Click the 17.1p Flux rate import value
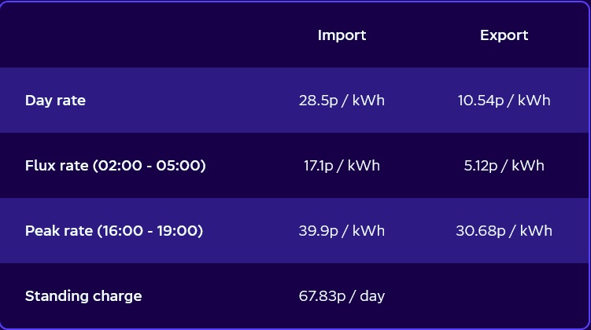This screenshot has width=591, height=330. (342, 166)
